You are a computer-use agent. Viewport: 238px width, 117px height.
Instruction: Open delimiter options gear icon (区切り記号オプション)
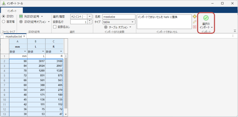pyautogui.click(x=21, y=22)
